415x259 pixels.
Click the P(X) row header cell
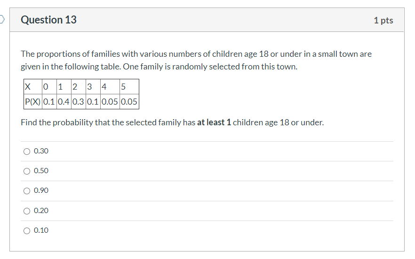pyautogui.click(x=33, y=102)
